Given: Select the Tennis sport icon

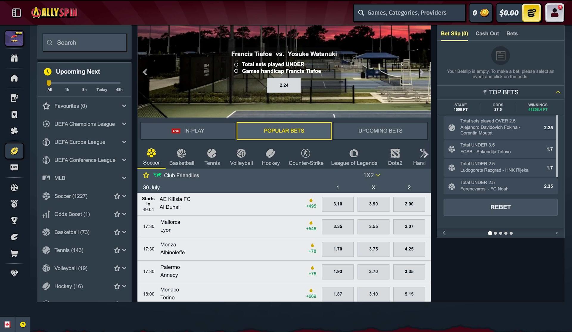Looking at the screenshot, I should tap(212, 157).
